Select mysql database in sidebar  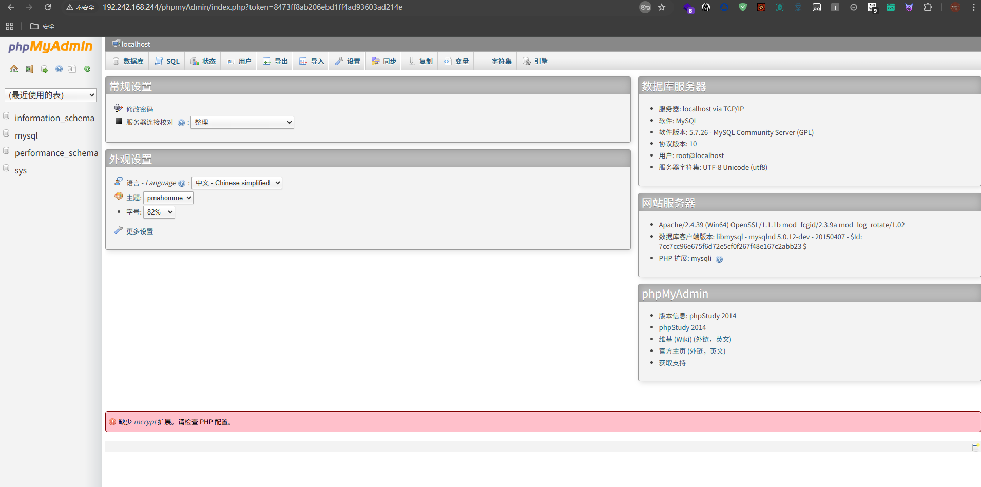[26, 135]
